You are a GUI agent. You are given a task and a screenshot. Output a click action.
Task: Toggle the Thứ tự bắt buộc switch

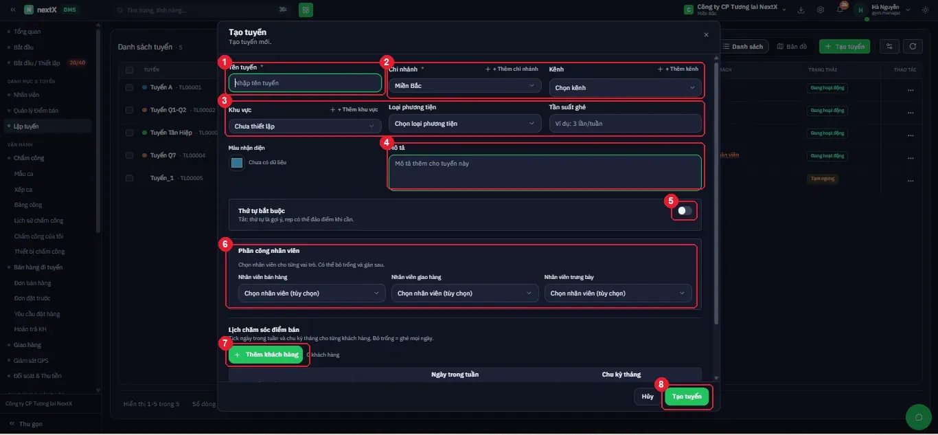click(685, 210)
